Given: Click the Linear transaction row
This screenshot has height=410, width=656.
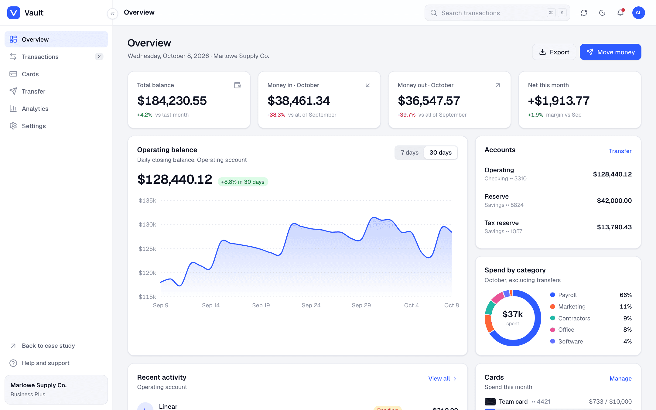Looking at the screenshot, I should (x=297, y=406).
